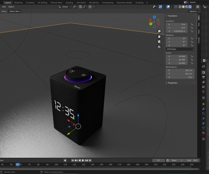Viewport: 209px width, 174px height.
Task: Open the Texture properties checker icon
Action: [203, 139]
